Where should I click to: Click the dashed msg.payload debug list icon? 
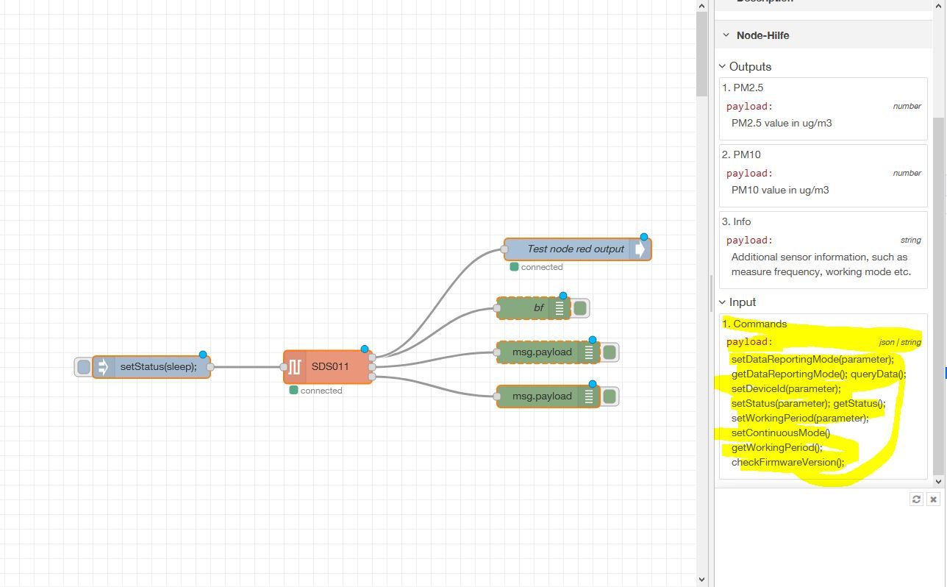click(x=589, y=352)
